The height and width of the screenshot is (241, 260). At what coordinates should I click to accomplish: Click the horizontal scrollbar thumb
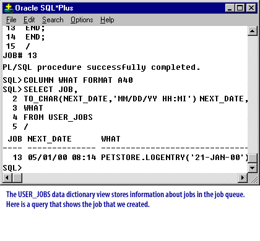coord(17,177)
